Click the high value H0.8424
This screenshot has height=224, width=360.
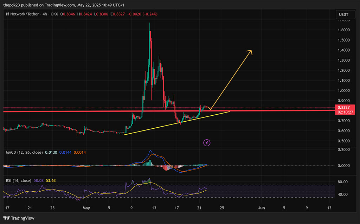coord(84,14)
